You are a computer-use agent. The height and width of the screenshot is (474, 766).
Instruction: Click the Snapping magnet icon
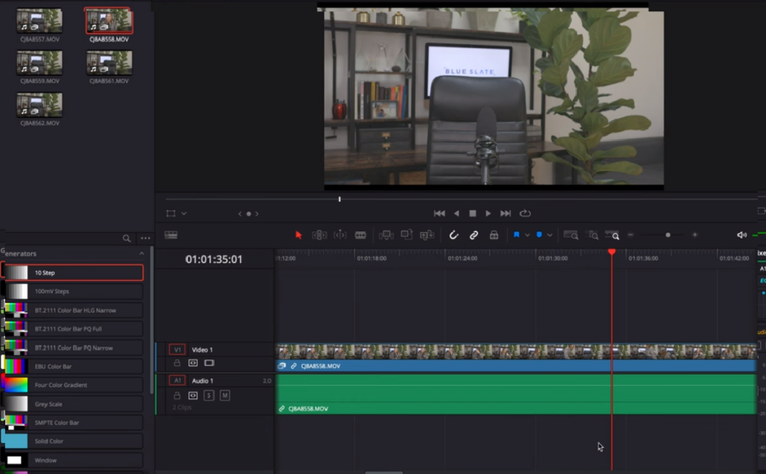[453, 234]
